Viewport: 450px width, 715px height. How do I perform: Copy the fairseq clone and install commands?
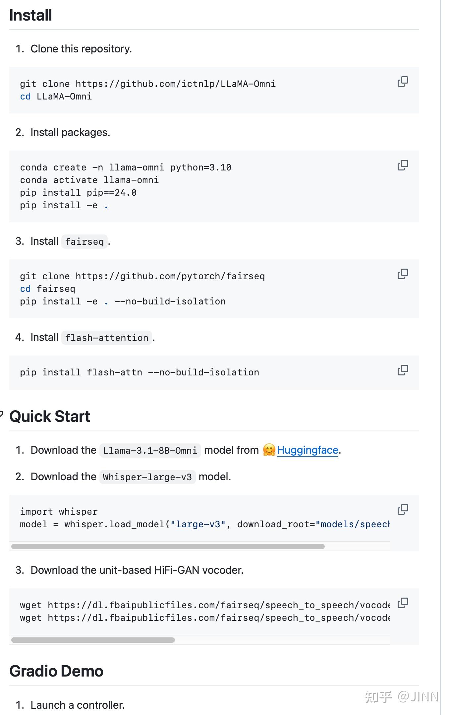click(x=403, y=274)
